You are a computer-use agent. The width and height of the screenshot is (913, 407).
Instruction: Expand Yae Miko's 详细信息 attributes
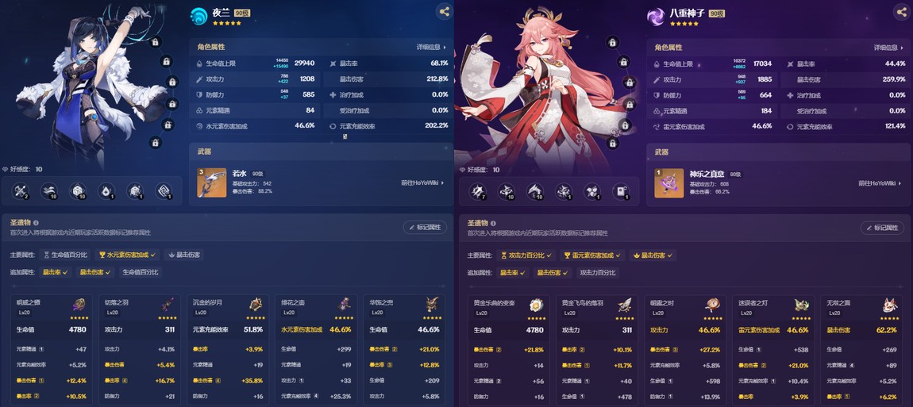pyautogui.click(x=888, y=47)
